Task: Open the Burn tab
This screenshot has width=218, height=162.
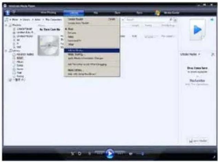Action: (118, 13)
